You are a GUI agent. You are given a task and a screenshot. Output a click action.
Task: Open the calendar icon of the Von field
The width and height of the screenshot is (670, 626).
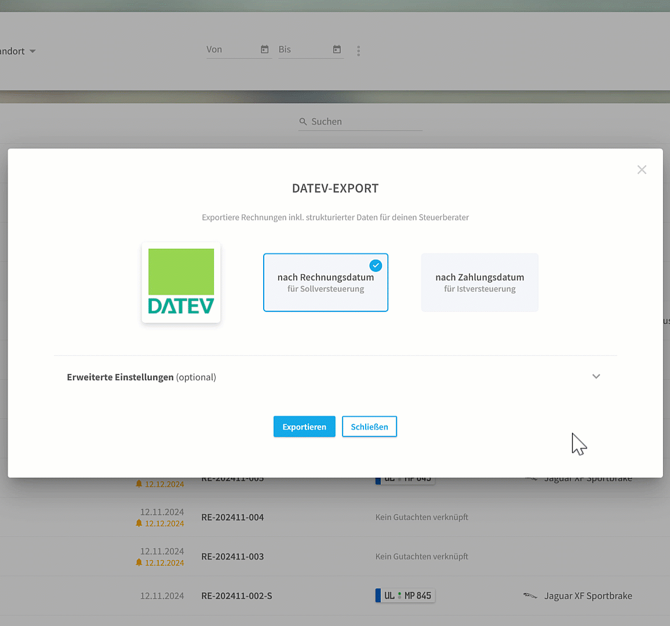(x=264, y=50)
